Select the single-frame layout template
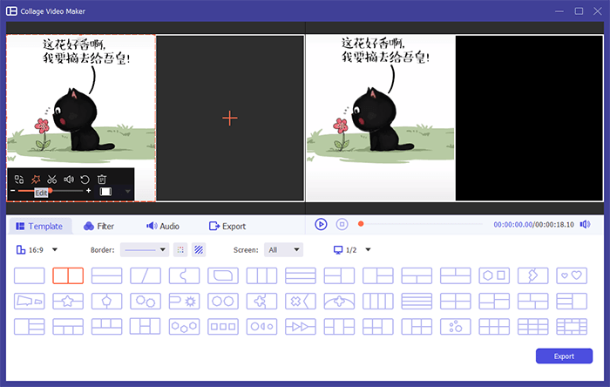Image resolution: width=610 pixels, height=387 pixels. tap(29, 275)
